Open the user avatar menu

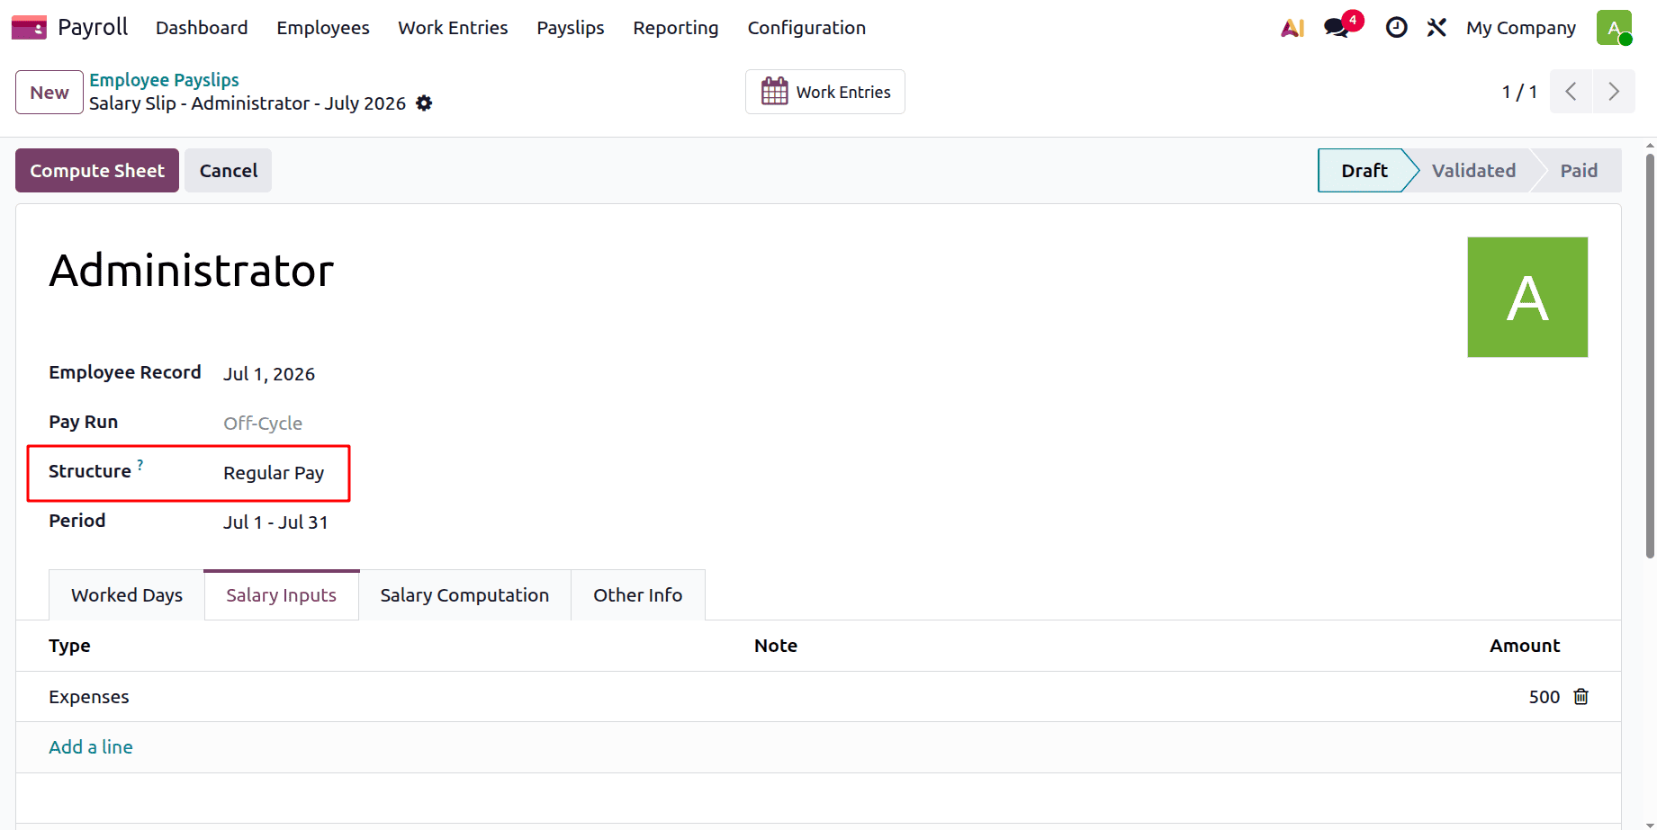1614,28
